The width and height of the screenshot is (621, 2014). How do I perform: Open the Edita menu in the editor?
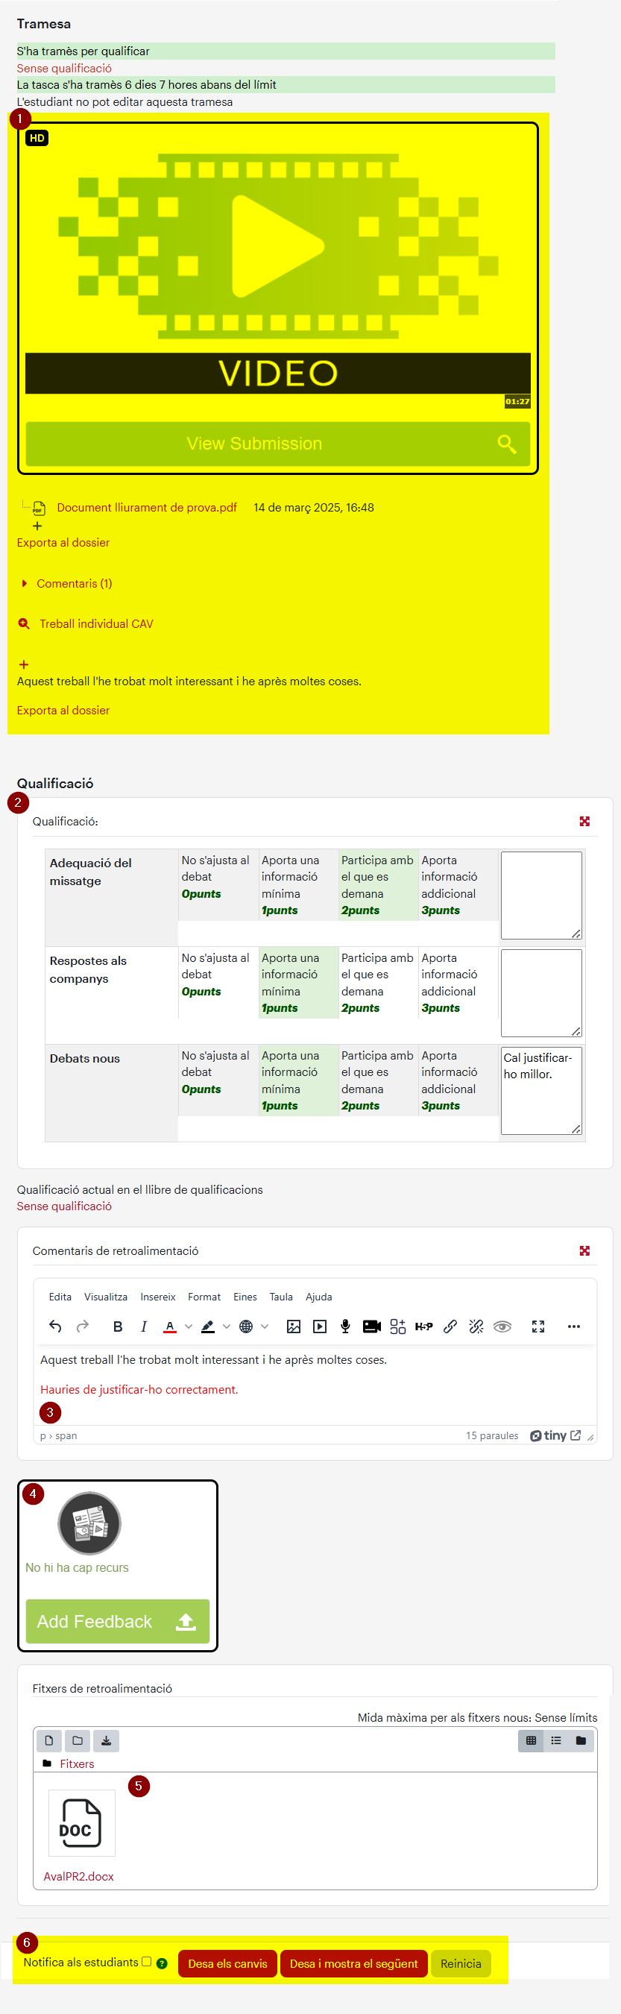(x=60, y=1296)
